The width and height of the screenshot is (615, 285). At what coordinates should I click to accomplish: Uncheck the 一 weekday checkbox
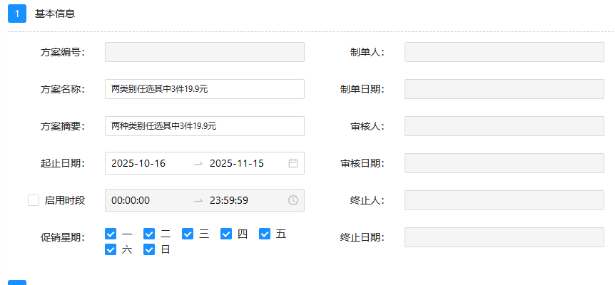coord(111,234)
